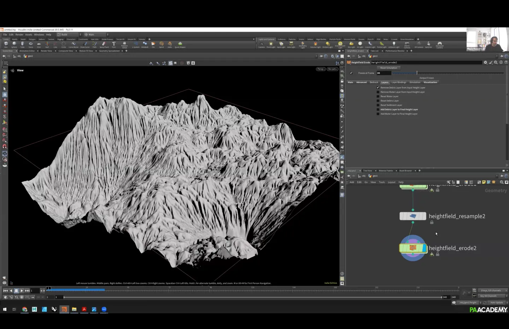Click the Play forward button on the playbar
Image resolution: width=509 pixels, height=329 pixels.
(22, 291)
